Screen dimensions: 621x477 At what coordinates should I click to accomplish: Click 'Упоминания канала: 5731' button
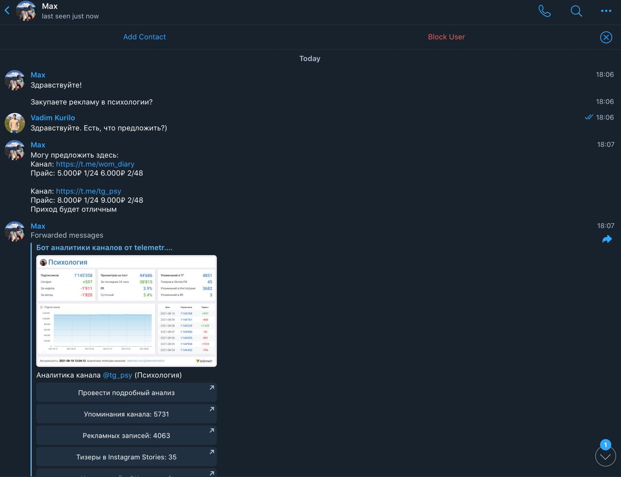coord(127,414)
